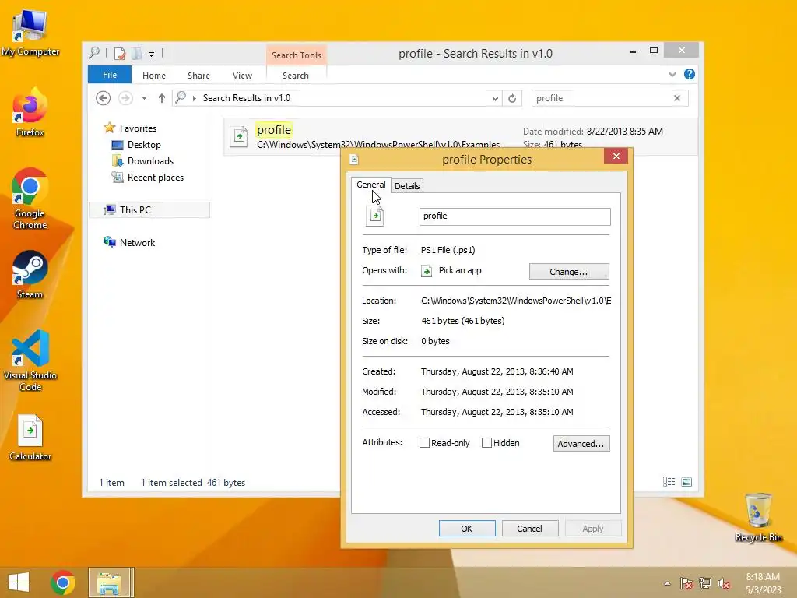Viewport: 797px width, 598px height.
Task: Clear the profile search box
Action: (677, 98)
